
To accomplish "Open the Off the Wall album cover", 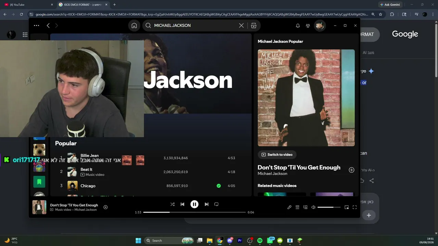I will click(306, 98).
